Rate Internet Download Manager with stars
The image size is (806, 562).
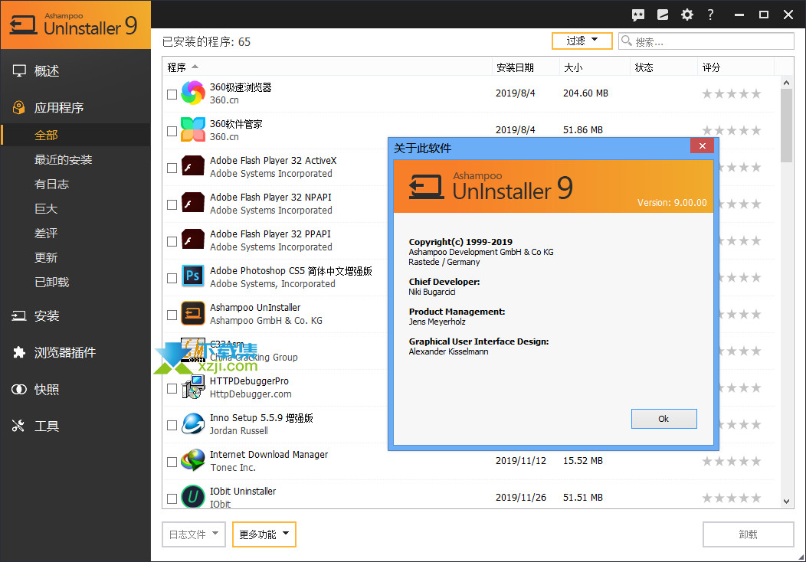click(732, 461)
